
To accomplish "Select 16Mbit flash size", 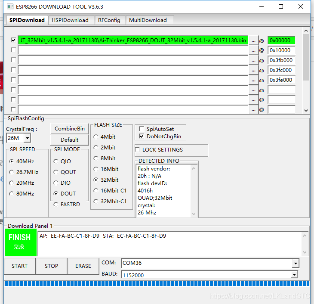I will pos(96,169).
